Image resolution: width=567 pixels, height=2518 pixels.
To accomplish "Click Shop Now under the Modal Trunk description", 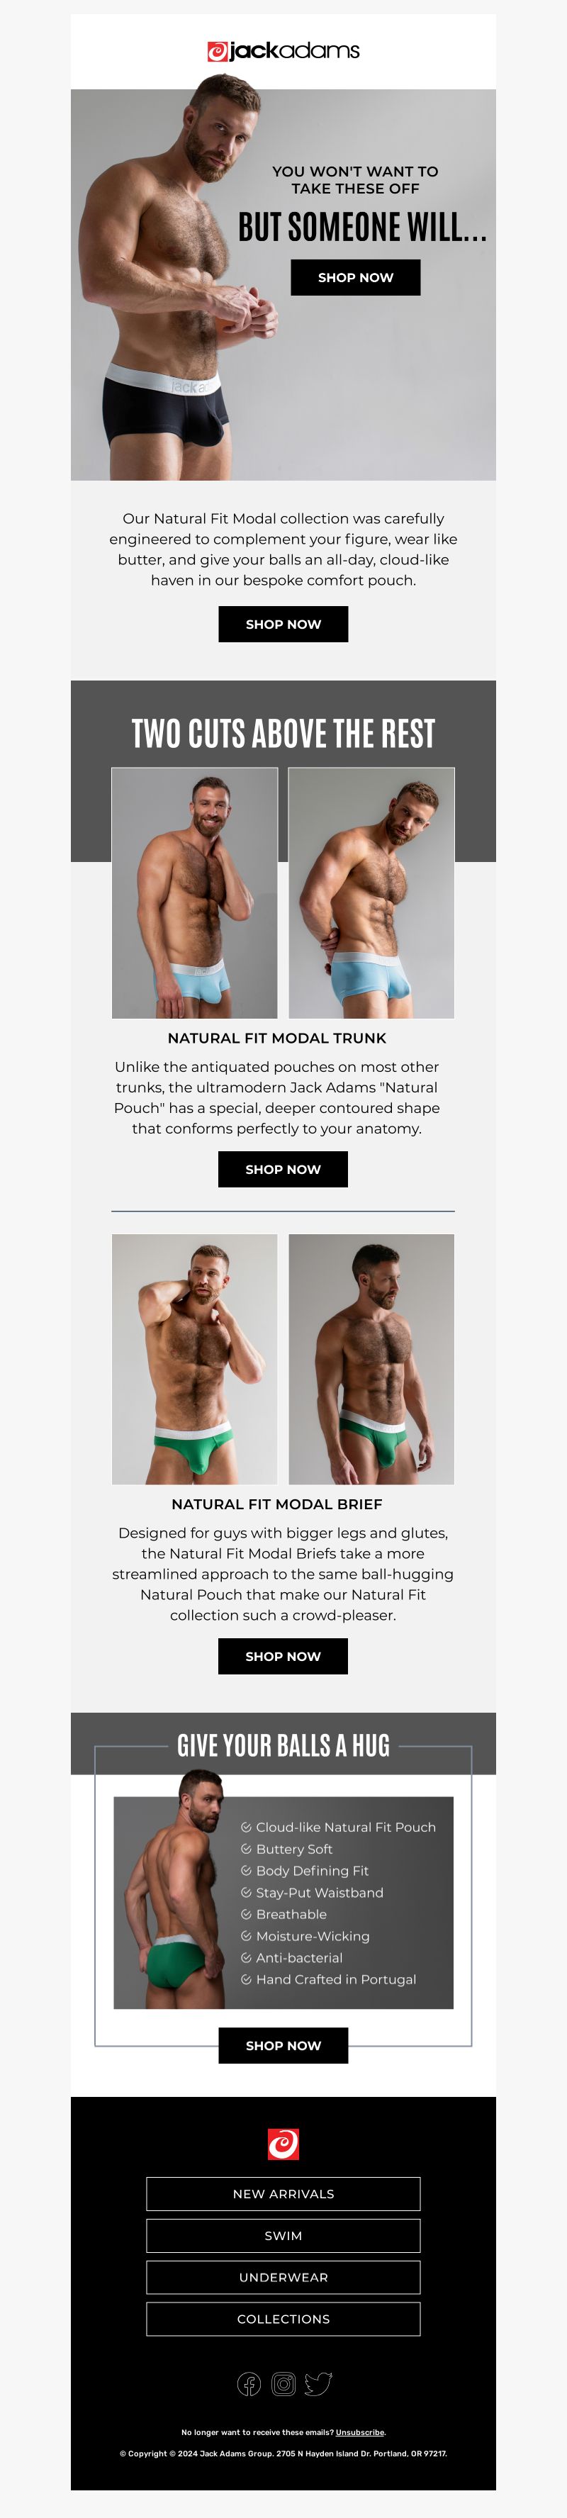I will tap(283, 1170).
